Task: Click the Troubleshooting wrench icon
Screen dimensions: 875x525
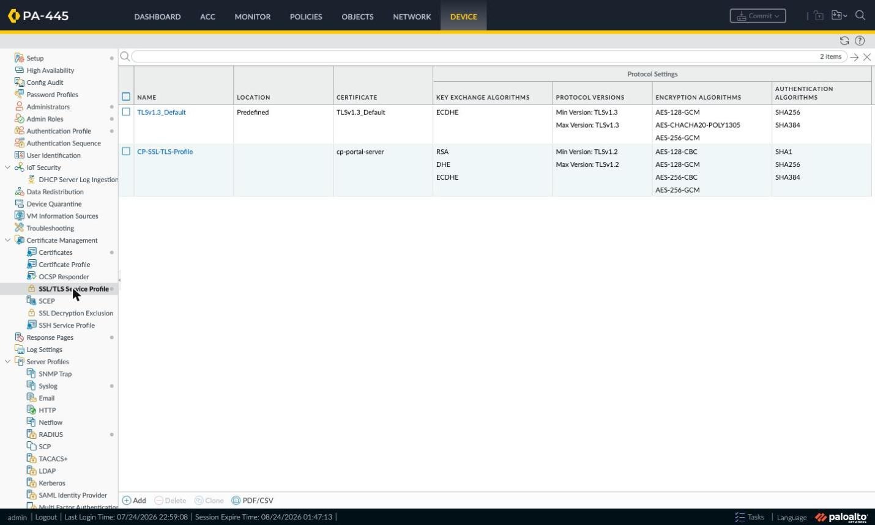Action: pyautogui.click(x=19, y=228)
